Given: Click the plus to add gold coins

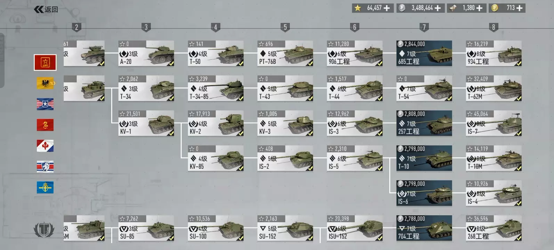Looking at the screenshot, I should 520,8.
